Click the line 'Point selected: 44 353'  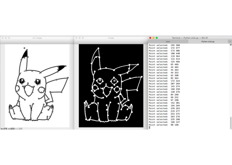click(164, 73)
